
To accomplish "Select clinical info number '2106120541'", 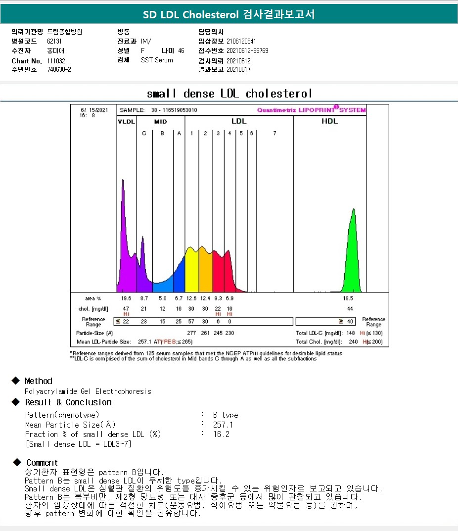I will coord(241,41).
